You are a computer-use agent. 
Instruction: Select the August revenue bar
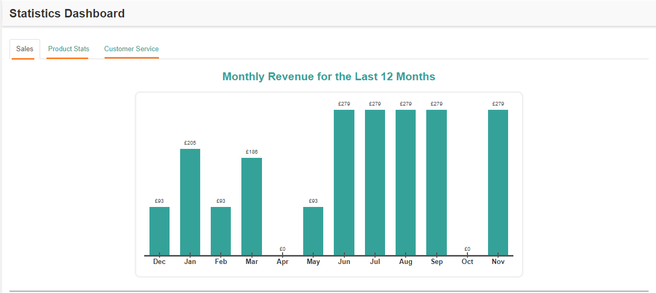coord(406,183)
